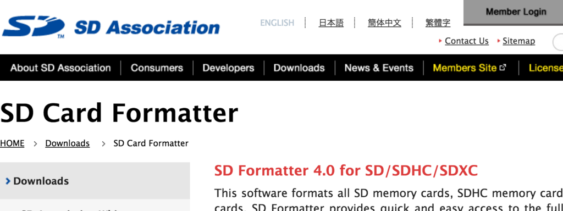Open the Member Login button
The height and width of the screenshot is (211, 563).
click(514, 13)
